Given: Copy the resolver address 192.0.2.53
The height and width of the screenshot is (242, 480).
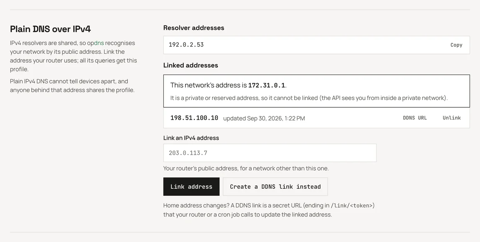Looking at the screenshot, I should pos(456,45).
